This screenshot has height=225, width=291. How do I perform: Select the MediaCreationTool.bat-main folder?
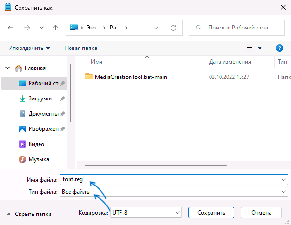[131, 77]
